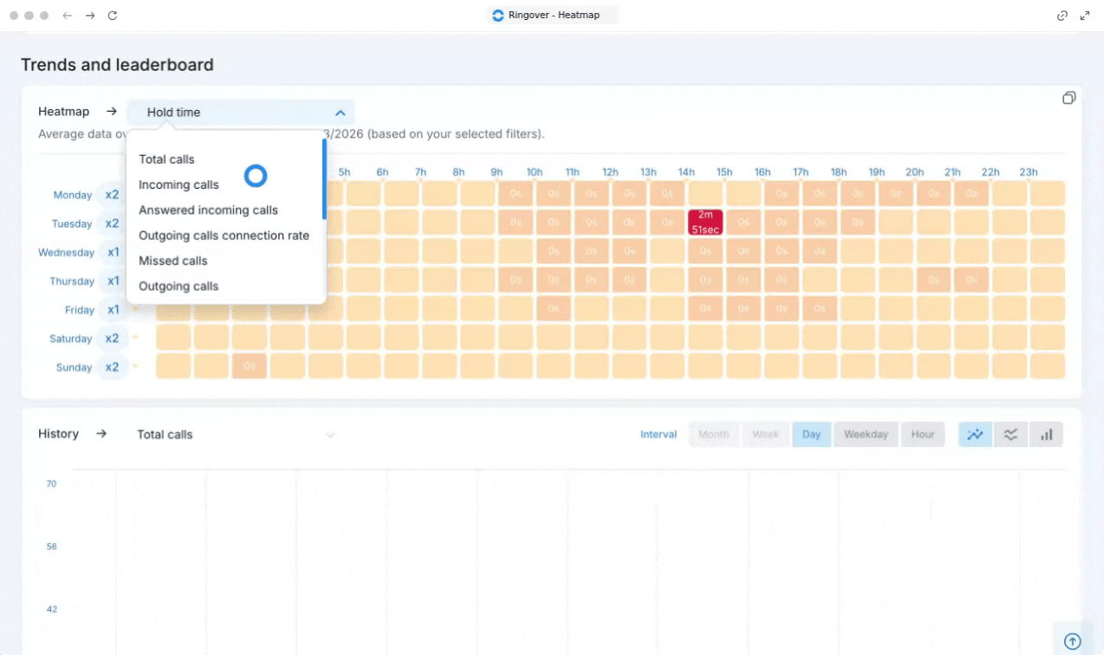Click the scroll-to-top arrow button

click(1072, 641)
